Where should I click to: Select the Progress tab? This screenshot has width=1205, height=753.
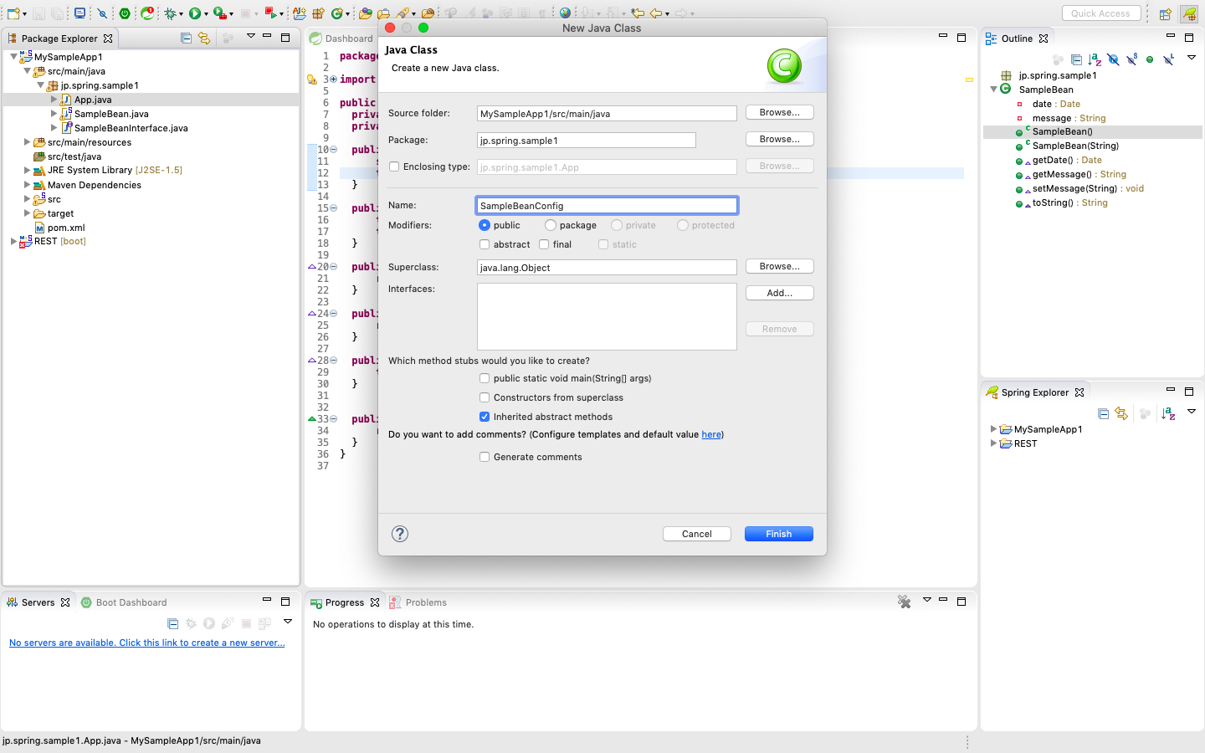(344, 602)
